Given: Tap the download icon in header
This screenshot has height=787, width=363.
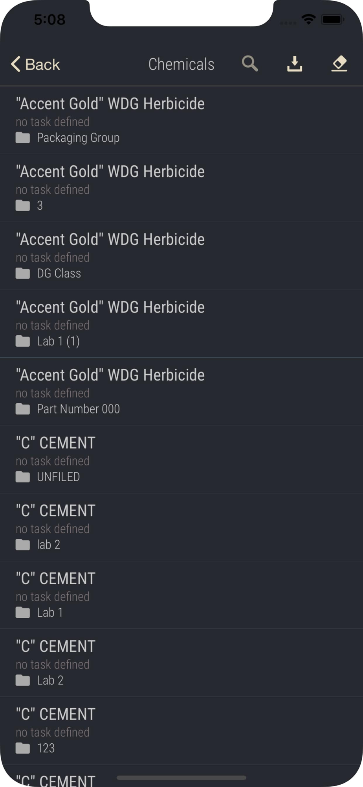Looking at the screenshot, I should tap(295, 64).
